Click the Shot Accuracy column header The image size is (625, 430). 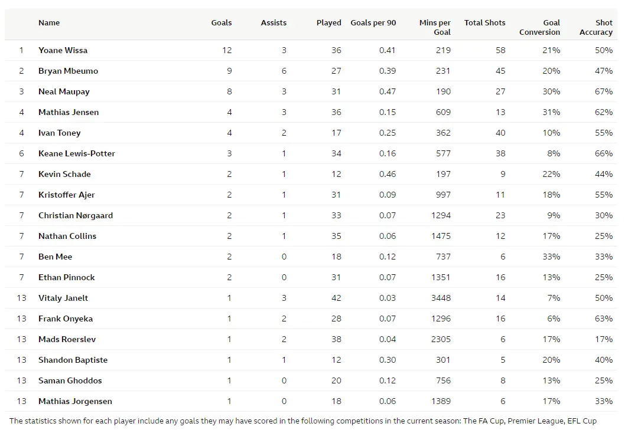tap(596, 27)
